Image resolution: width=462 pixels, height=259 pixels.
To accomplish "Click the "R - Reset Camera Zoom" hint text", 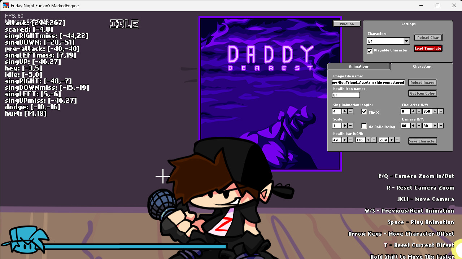I will (420, 188).
